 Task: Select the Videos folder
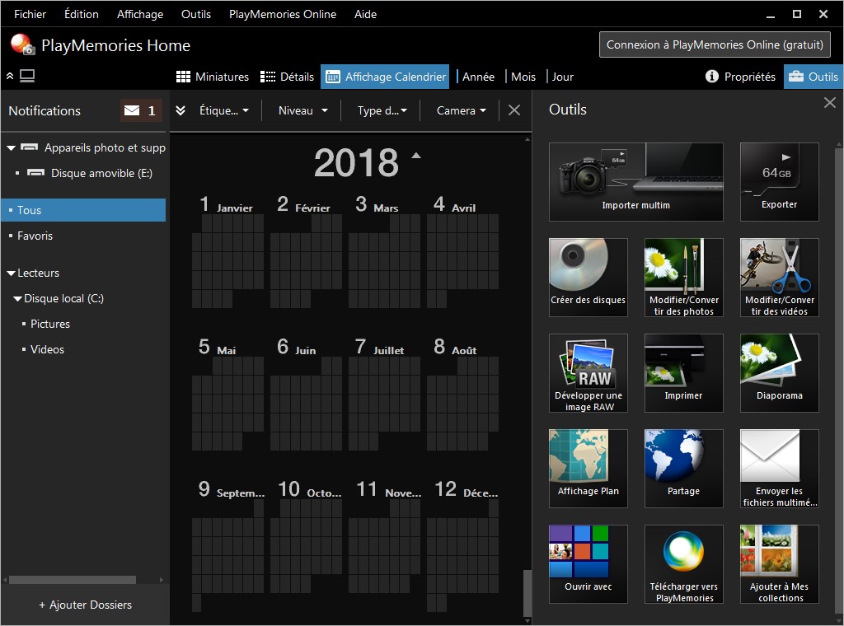pyautogui.click(x=47, y=349)
